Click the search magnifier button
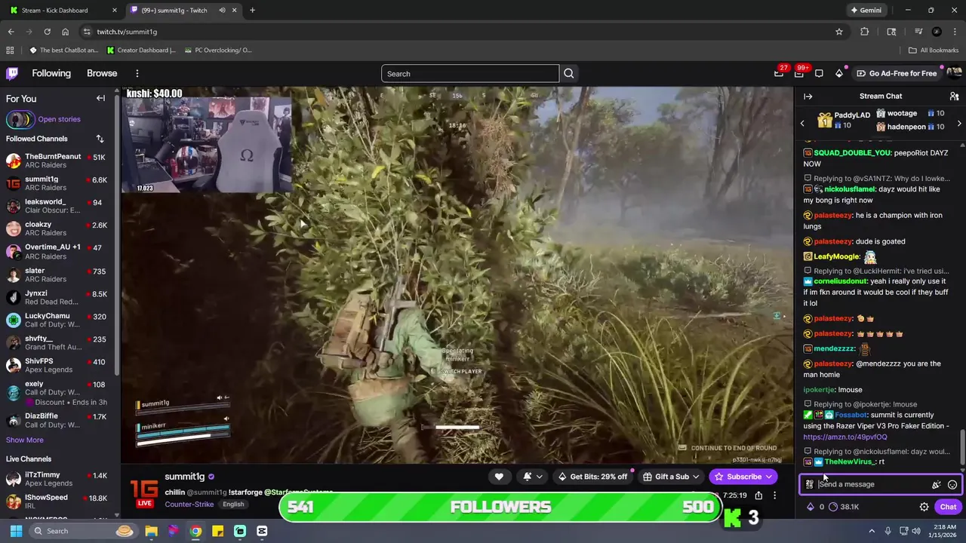 coord(569,73)
